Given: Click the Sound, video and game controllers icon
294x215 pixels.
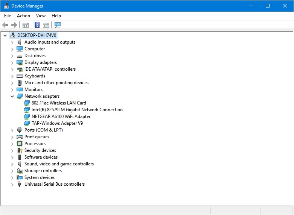Looking at the screenshot, I should [x=19, y=164].
